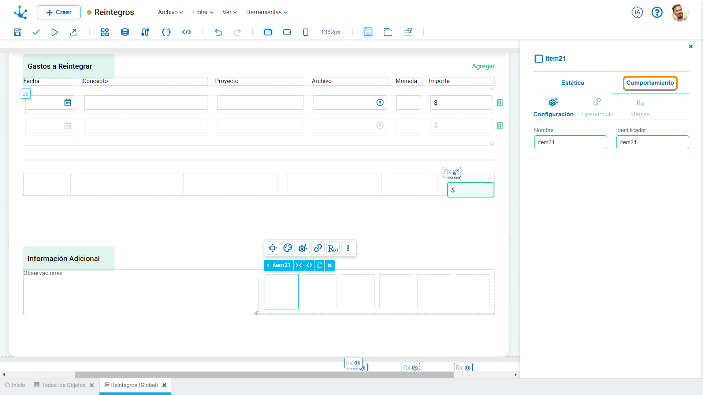
Task: Close the item21 properties panel
Action: coord(691,46)
